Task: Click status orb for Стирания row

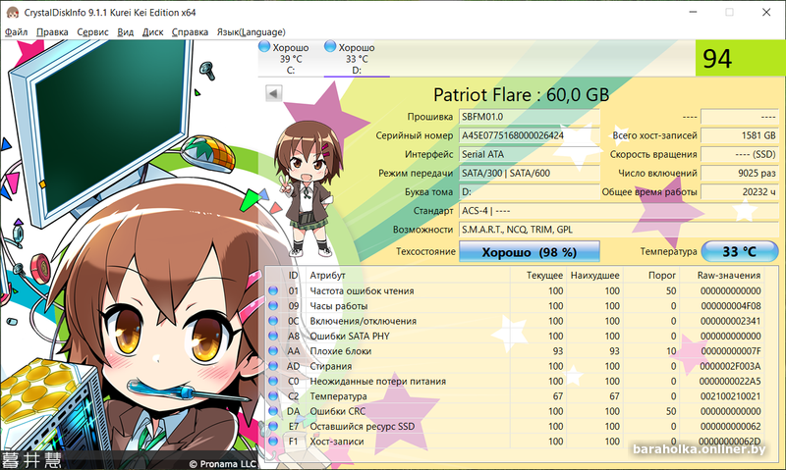Action: point(273,366)
